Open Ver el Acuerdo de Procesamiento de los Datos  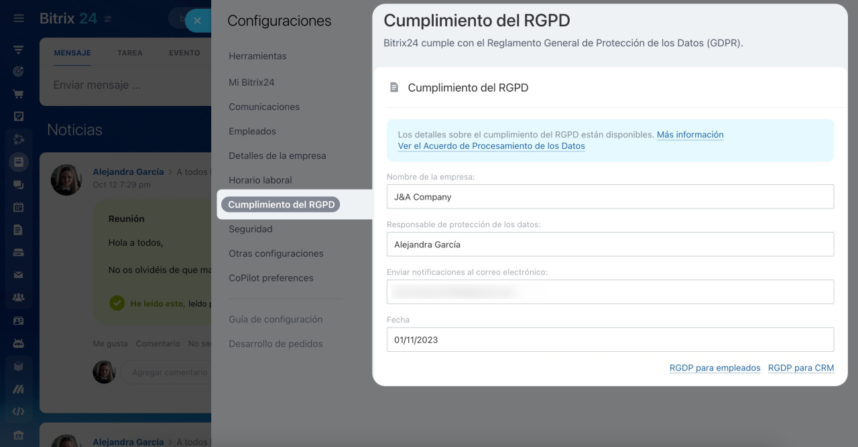[491, 145]
